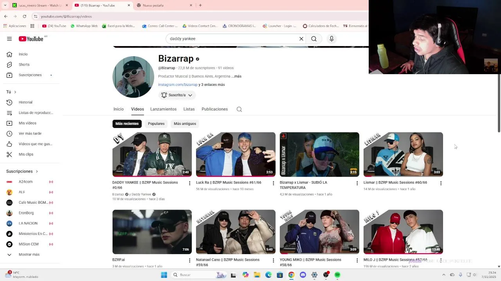Open WhatsApp Web bookmark
The height and width of the screenshot is (281, 501).
pyautogui.click(x=84, y=26)
